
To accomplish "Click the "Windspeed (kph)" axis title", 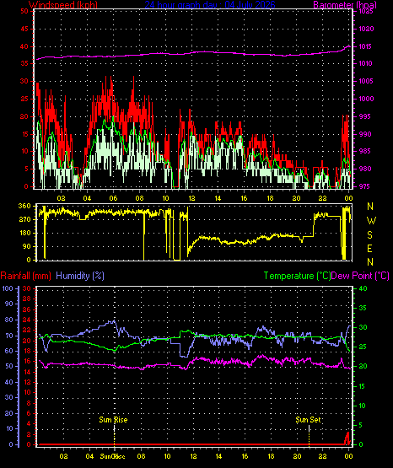I will click(x=63, y=4).
